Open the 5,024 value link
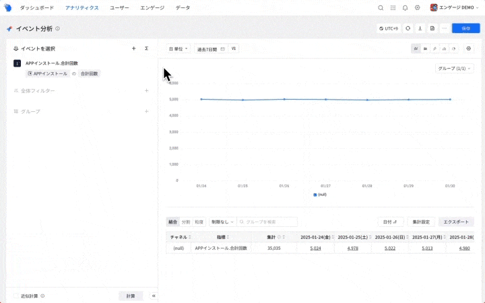This screenshot has width=485, height=303. pyautogui.click(x=315, y=248)
